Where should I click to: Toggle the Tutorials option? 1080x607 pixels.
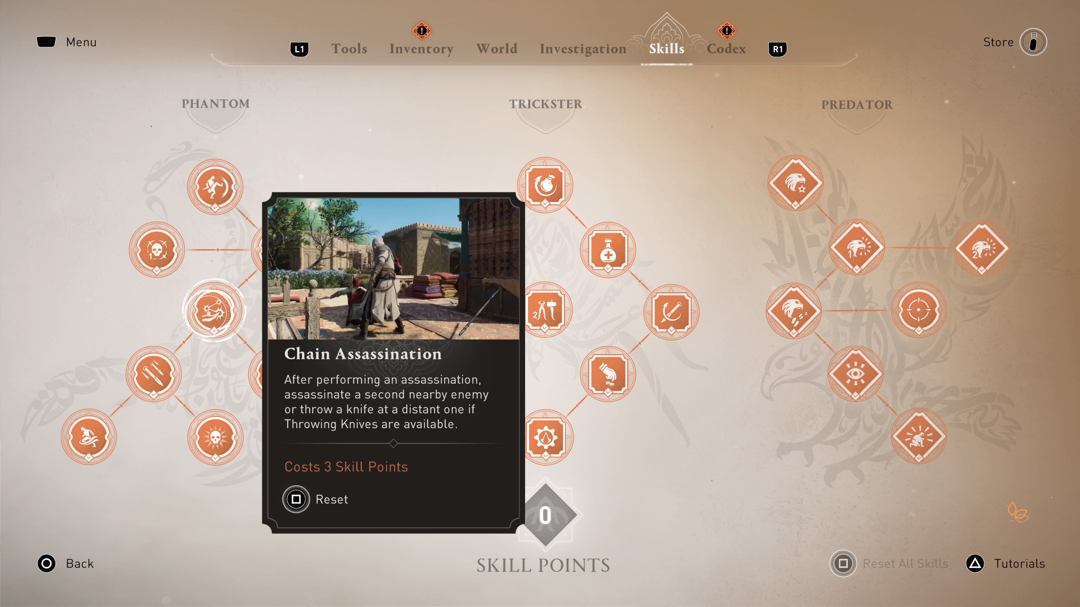(1020, 563)
